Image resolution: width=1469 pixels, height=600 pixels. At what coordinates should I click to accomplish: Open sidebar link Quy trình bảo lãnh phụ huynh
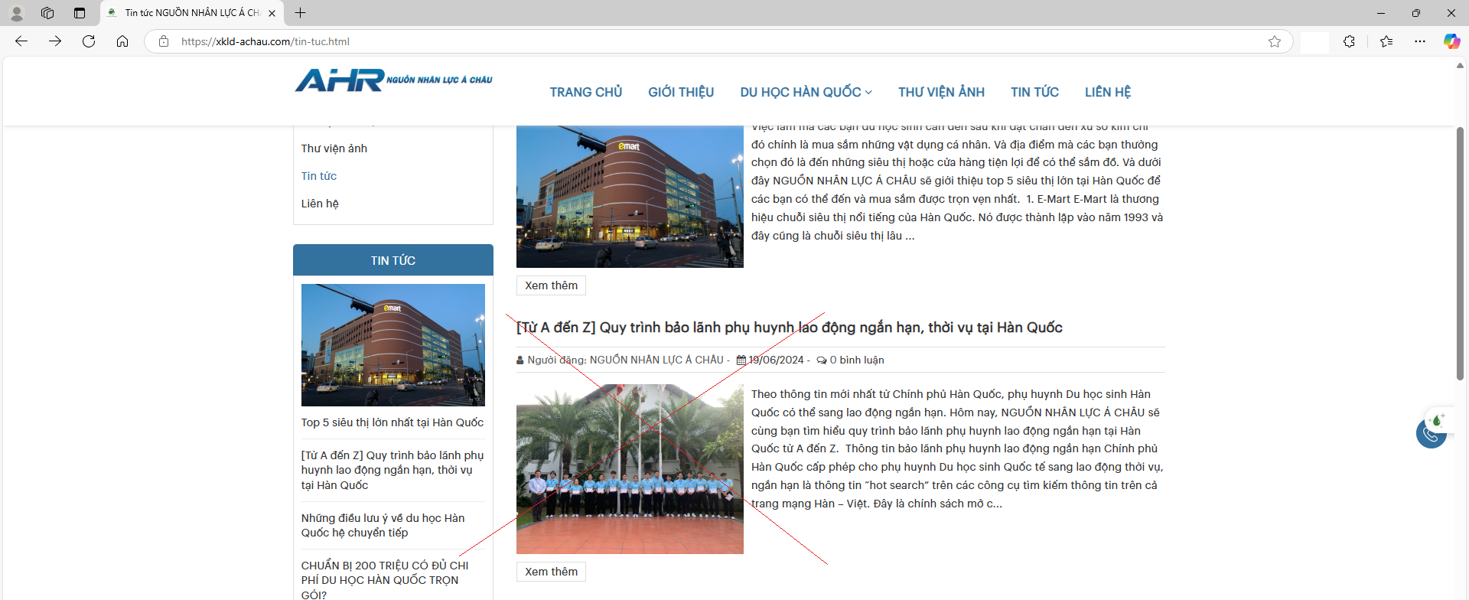click(392, 470)
